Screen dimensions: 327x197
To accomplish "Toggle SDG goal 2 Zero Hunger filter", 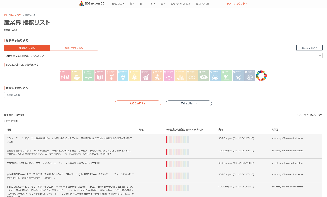I will tap(77, 76).
